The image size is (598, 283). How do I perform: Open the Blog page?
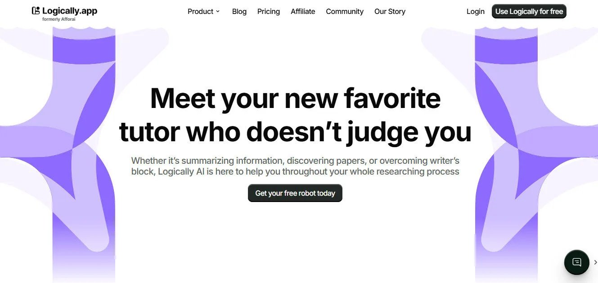(x=239, y=11)
